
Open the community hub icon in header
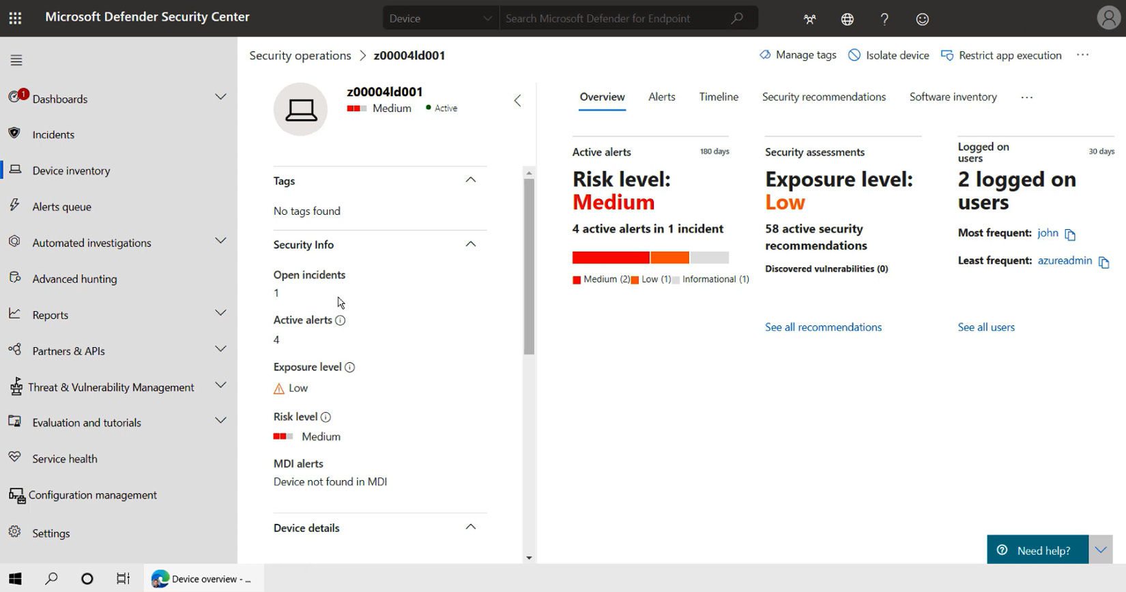coord(810,19)
